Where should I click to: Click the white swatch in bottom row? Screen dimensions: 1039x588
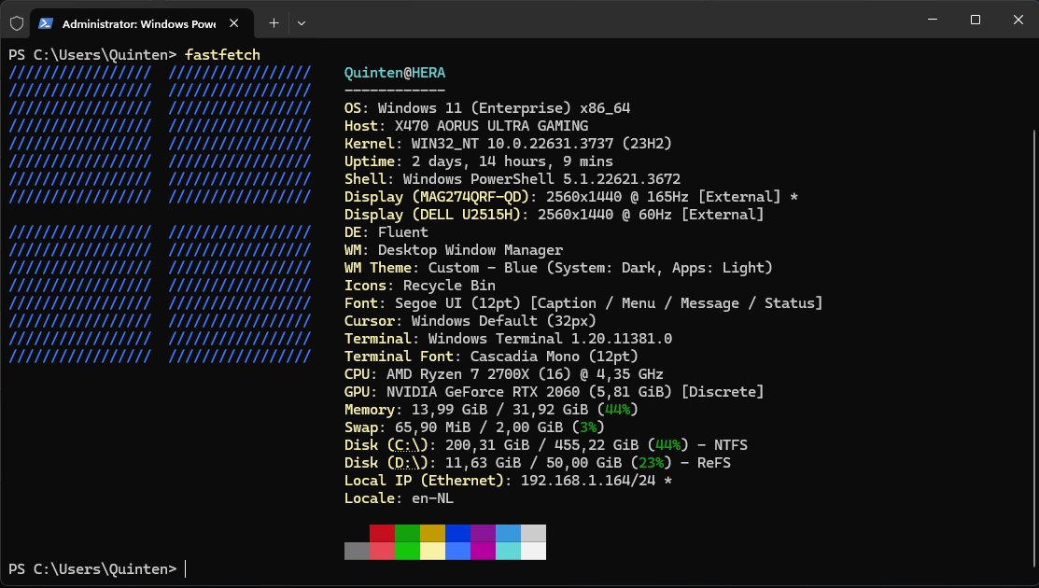(x=533, y=551)
